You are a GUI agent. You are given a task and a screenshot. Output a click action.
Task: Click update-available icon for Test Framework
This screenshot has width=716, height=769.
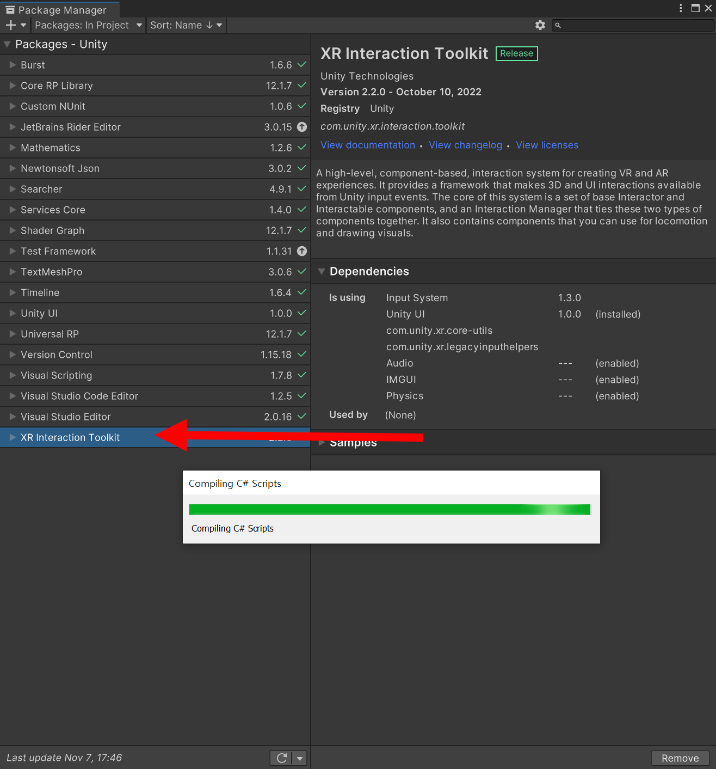[302, 251]
